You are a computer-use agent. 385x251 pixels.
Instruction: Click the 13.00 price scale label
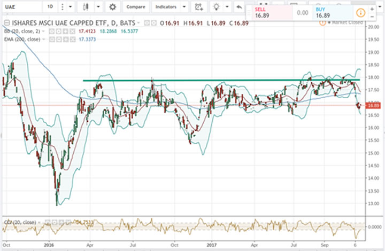[373, 203]
